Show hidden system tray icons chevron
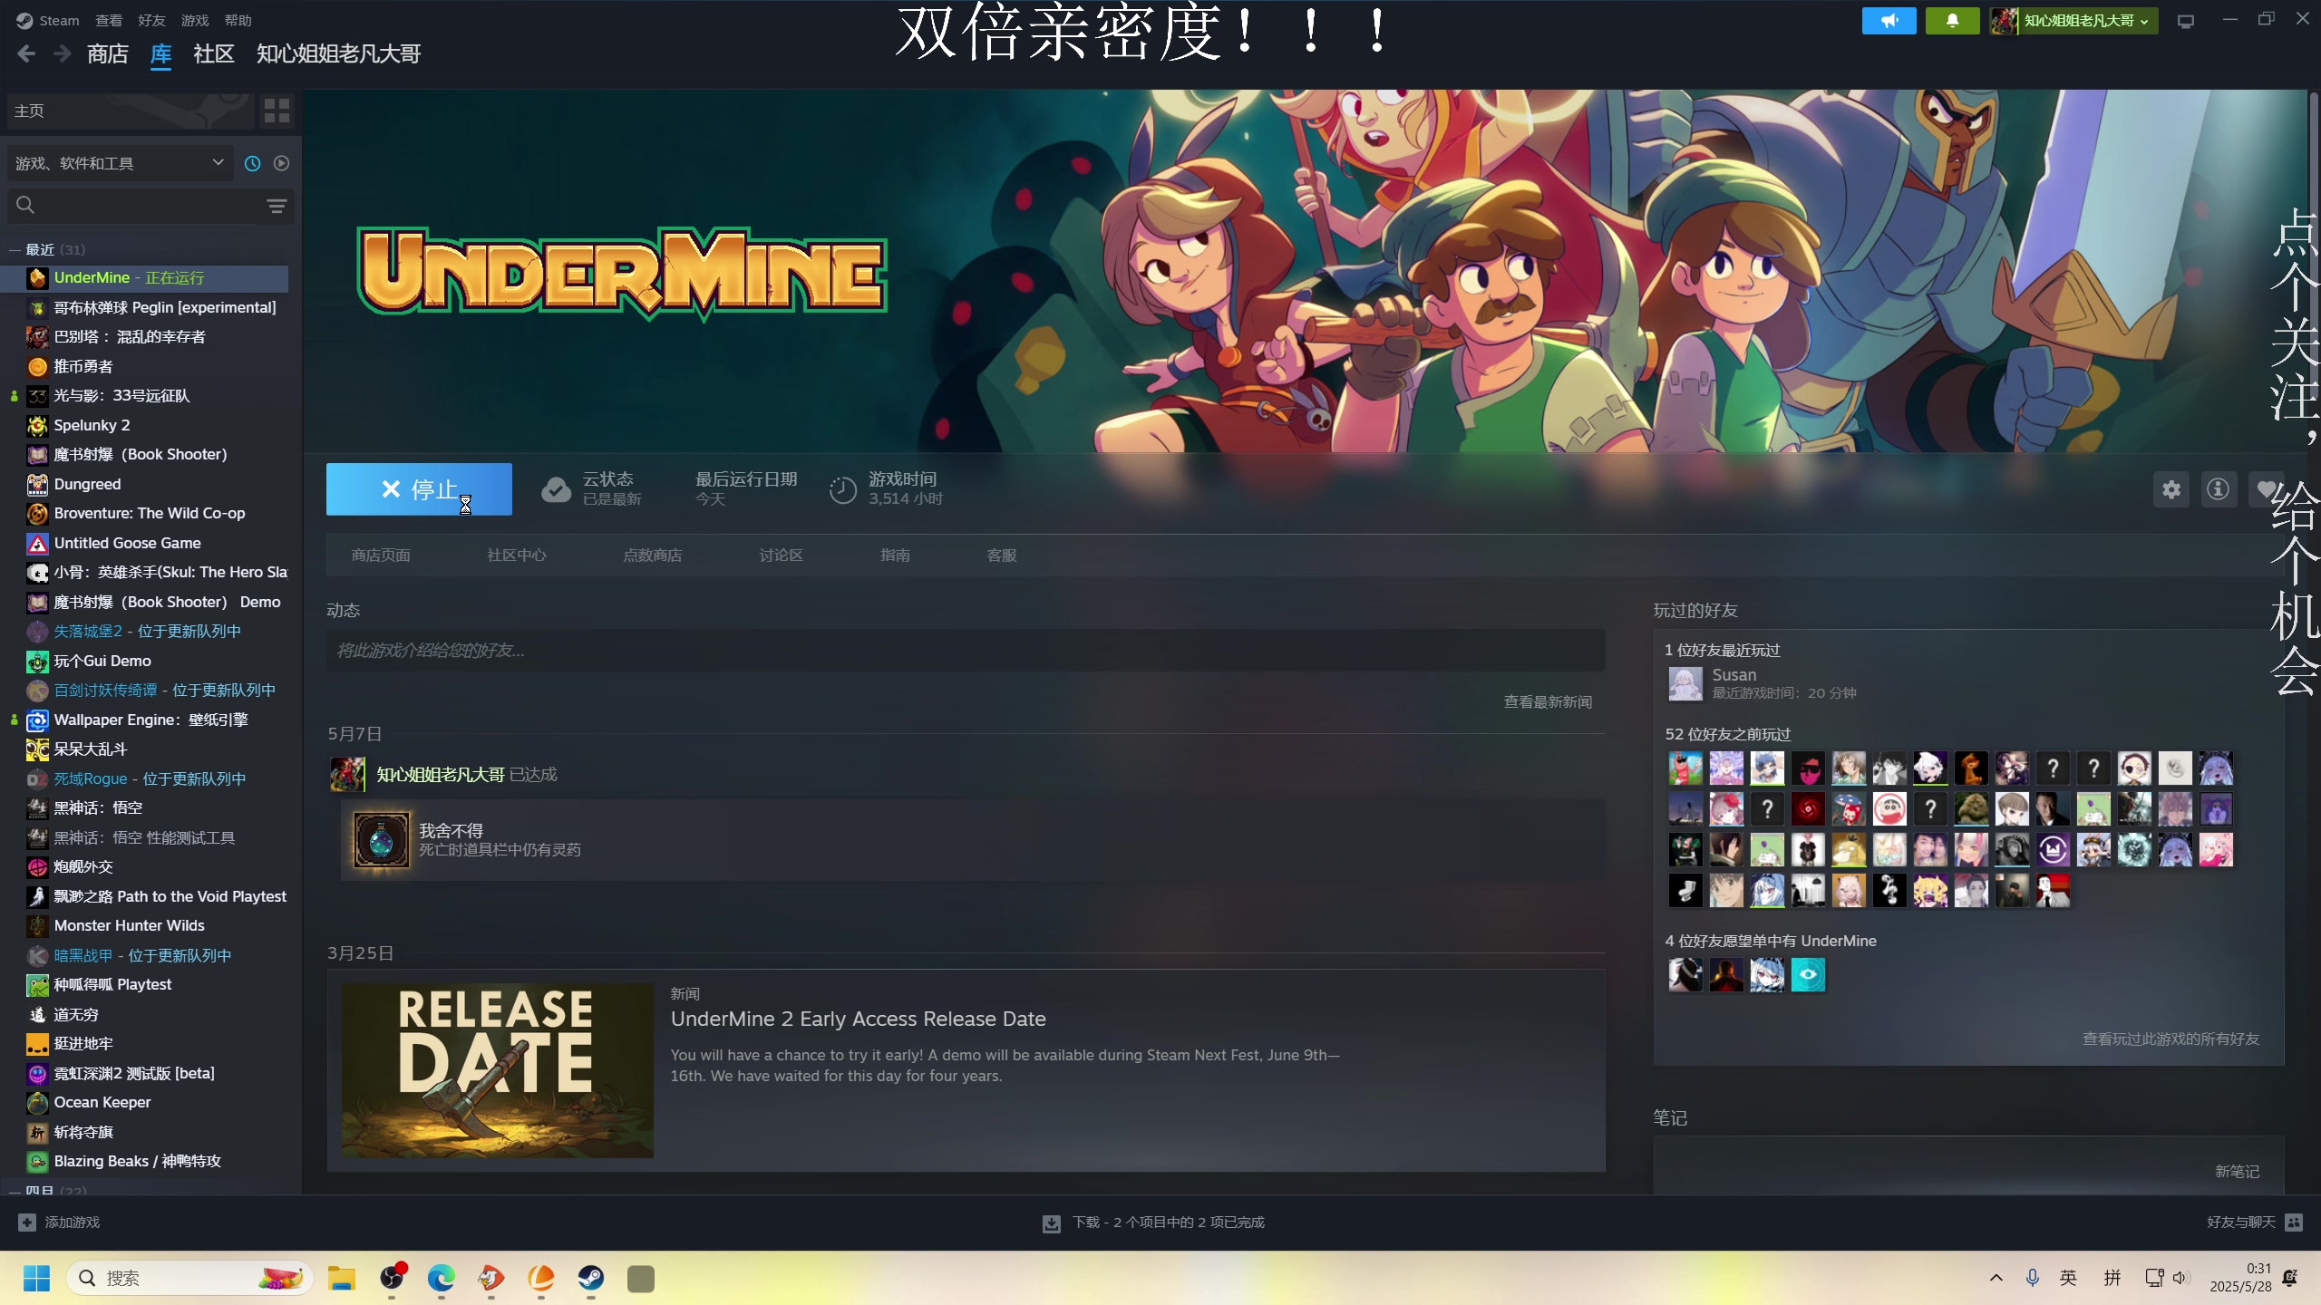Image resolution: width=2321 pixels, height=1305 pixels. pyautogui.click(x=1996, y=1278)
